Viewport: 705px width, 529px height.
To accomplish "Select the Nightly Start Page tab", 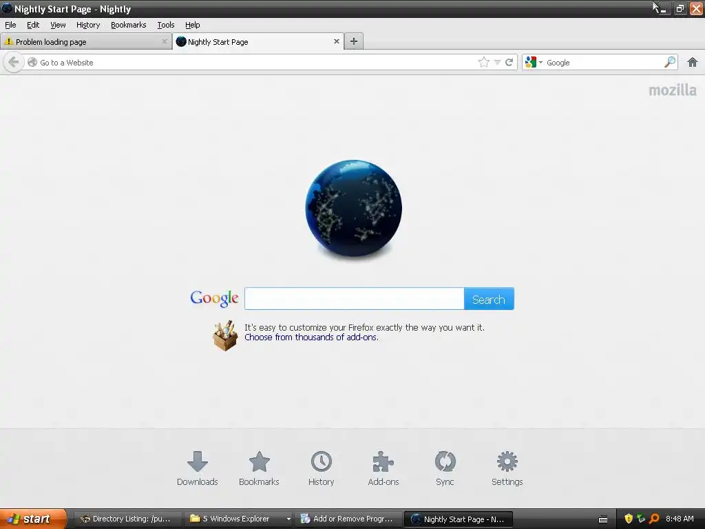I will [x=258, y=42].
